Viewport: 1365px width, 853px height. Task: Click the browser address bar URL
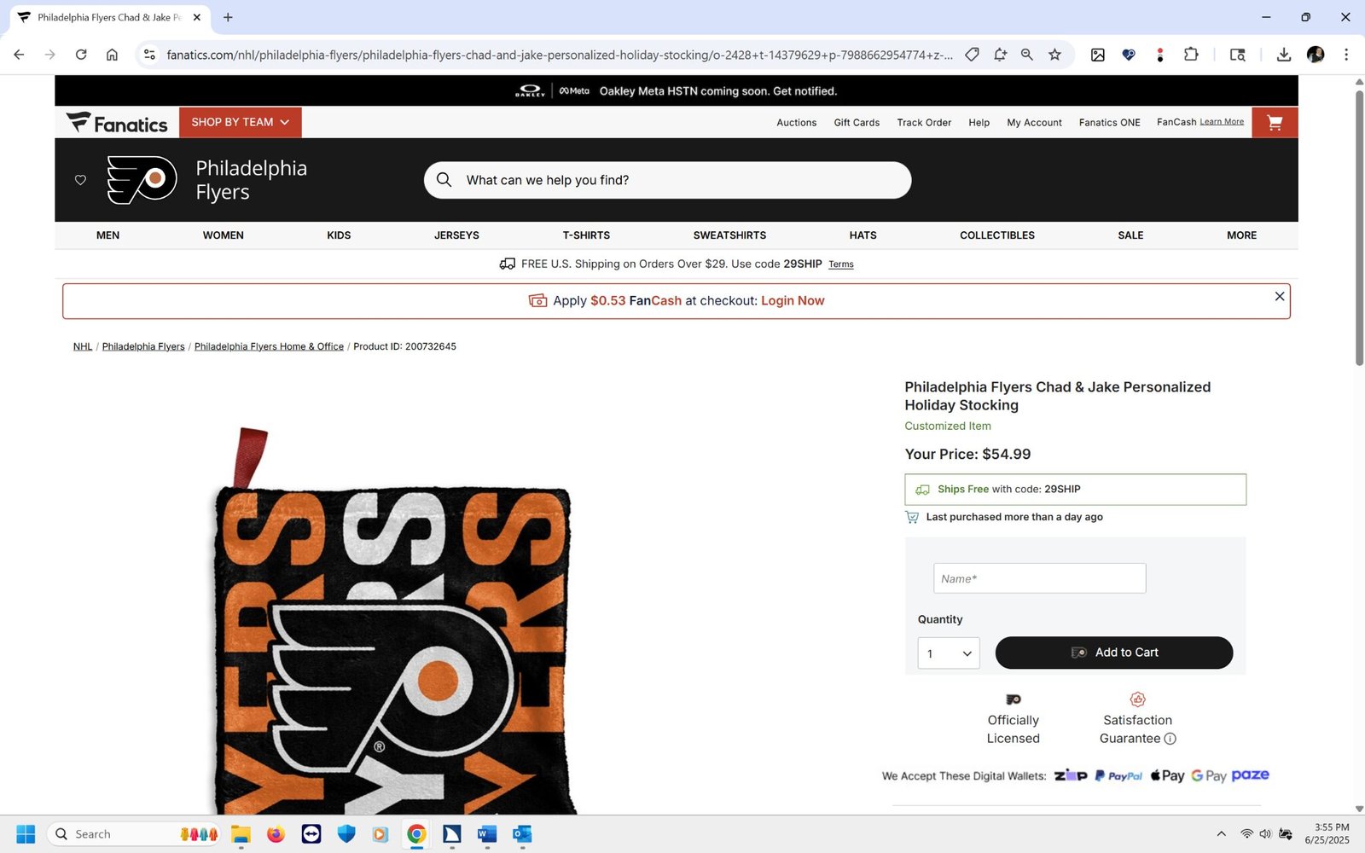click(x=560, y=55)
